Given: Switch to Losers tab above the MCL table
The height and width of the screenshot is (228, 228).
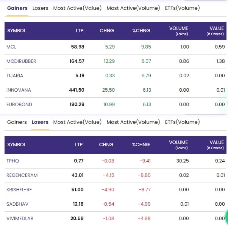Looking at the screenshot, I should (40, 8).
